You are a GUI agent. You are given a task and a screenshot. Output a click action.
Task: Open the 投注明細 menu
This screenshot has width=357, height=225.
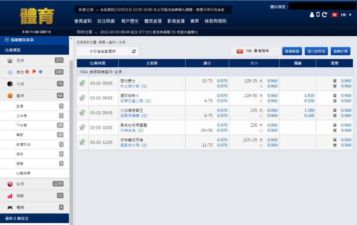106,21
